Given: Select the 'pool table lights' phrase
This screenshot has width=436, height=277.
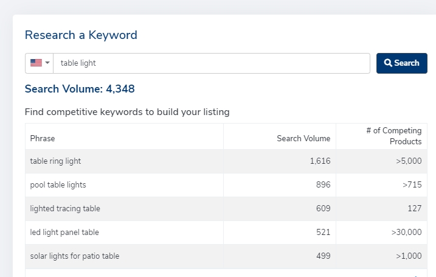Looking at the screenshot, I should (58, 184).
